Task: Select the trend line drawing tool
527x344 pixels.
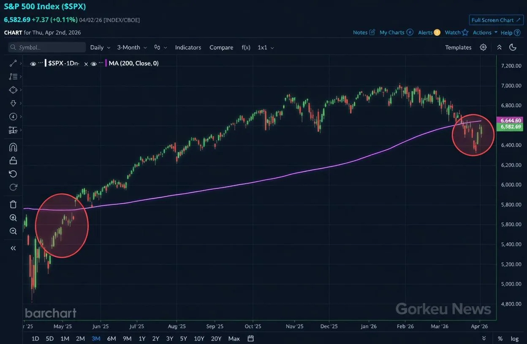Action: click(13, 63)
